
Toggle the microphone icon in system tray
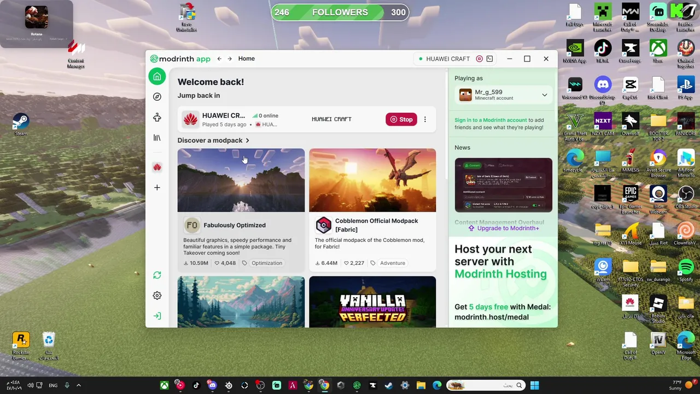tap(67, 385)
